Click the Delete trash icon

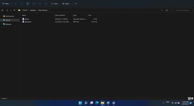coord(46,4)
